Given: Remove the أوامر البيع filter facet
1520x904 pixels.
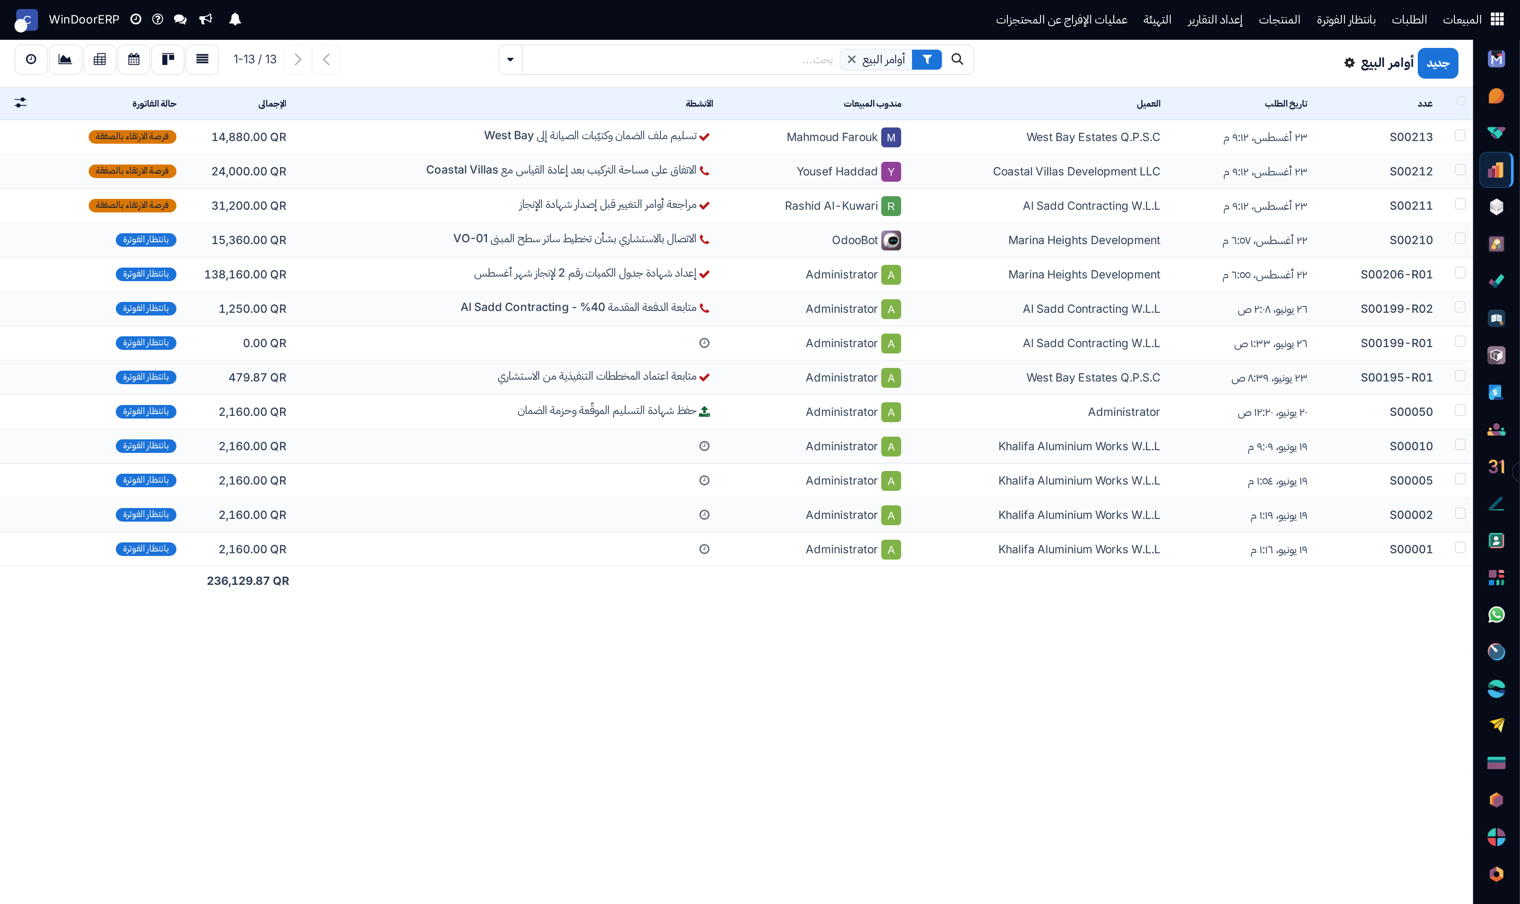Looking at the screenshot, I should tap(852, 60).
